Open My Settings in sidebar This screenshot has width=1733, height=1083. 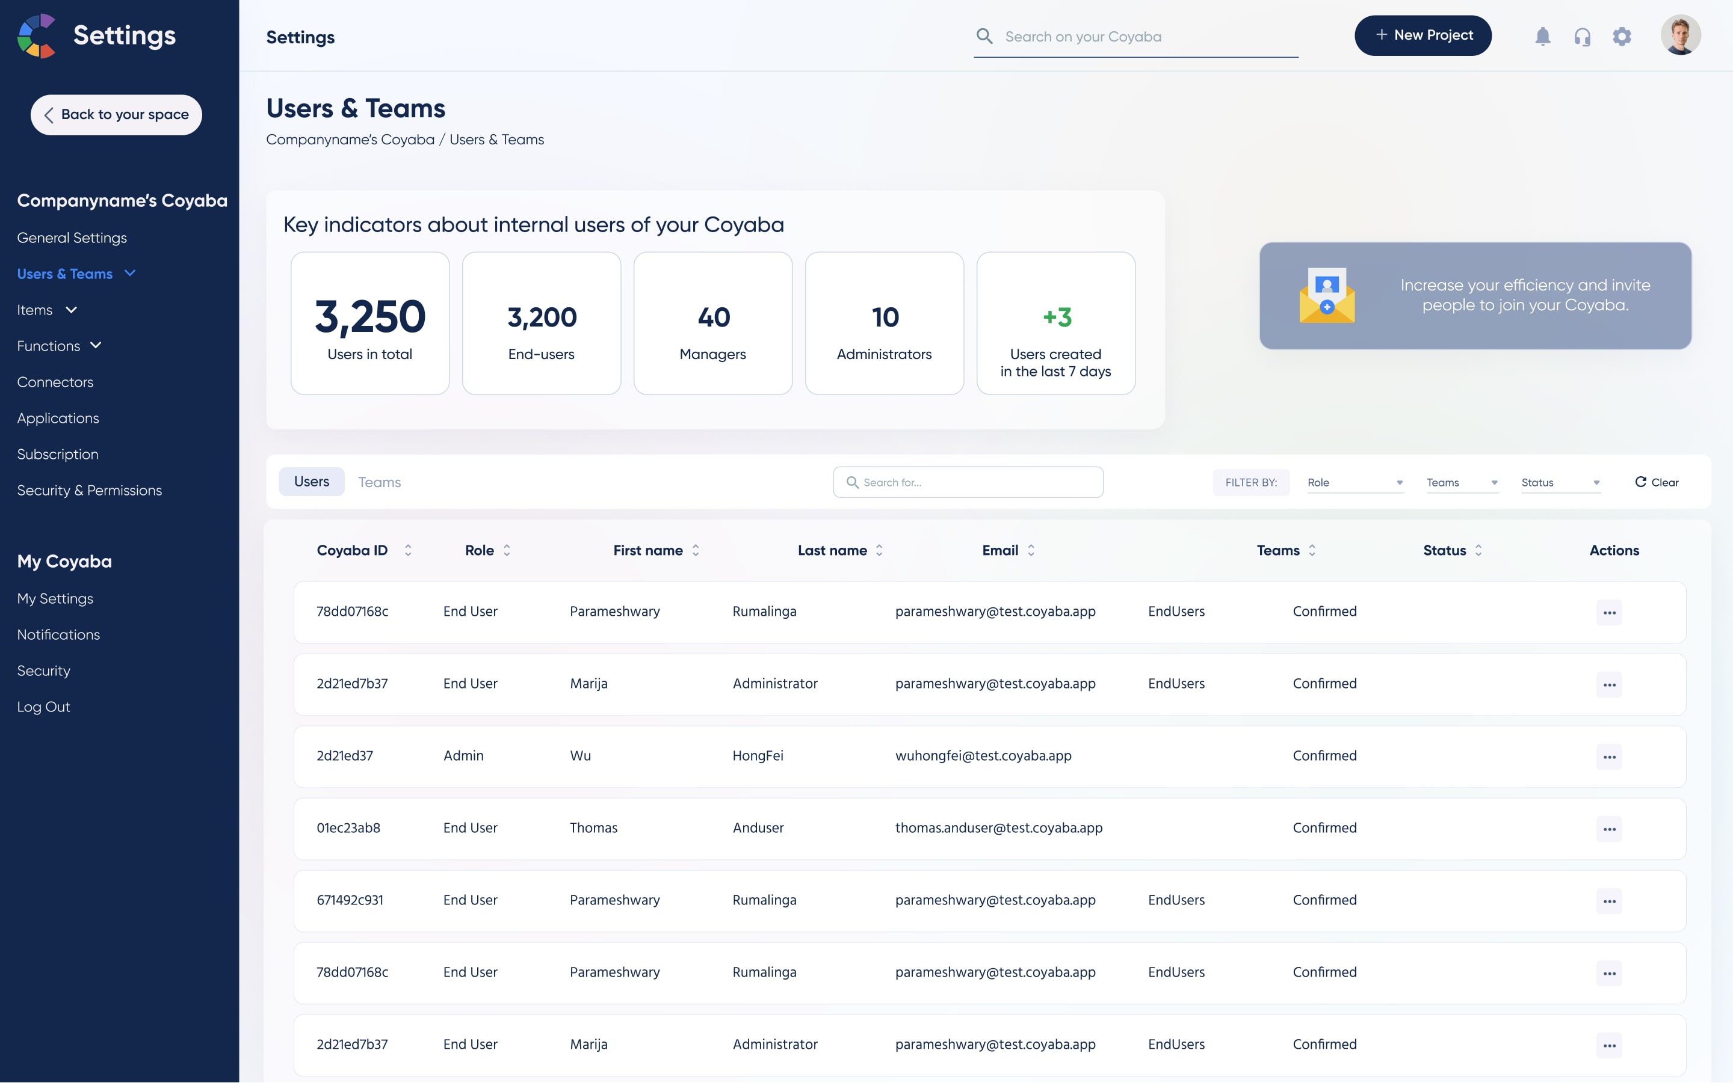(x=55, y=599)
